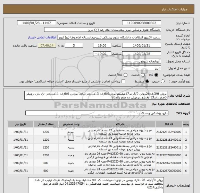Click the unit جعبه in row 5
Screen dimensions: 200x193
tap(71, 163)
